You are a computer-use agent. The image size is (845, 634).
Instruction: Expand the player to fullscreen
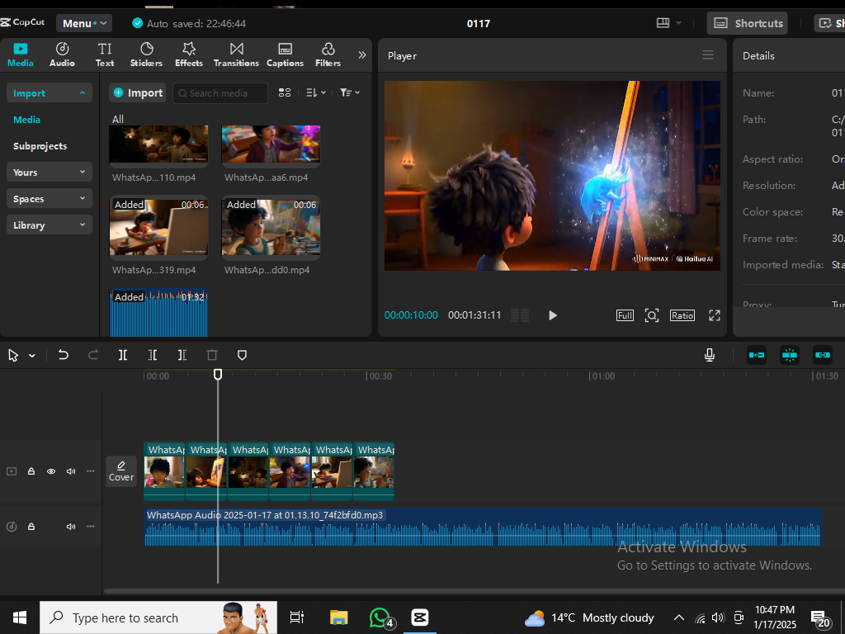(x=714, y=315)
